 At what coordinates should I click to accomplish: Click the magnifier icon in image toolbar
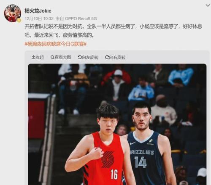click(52, 57)
